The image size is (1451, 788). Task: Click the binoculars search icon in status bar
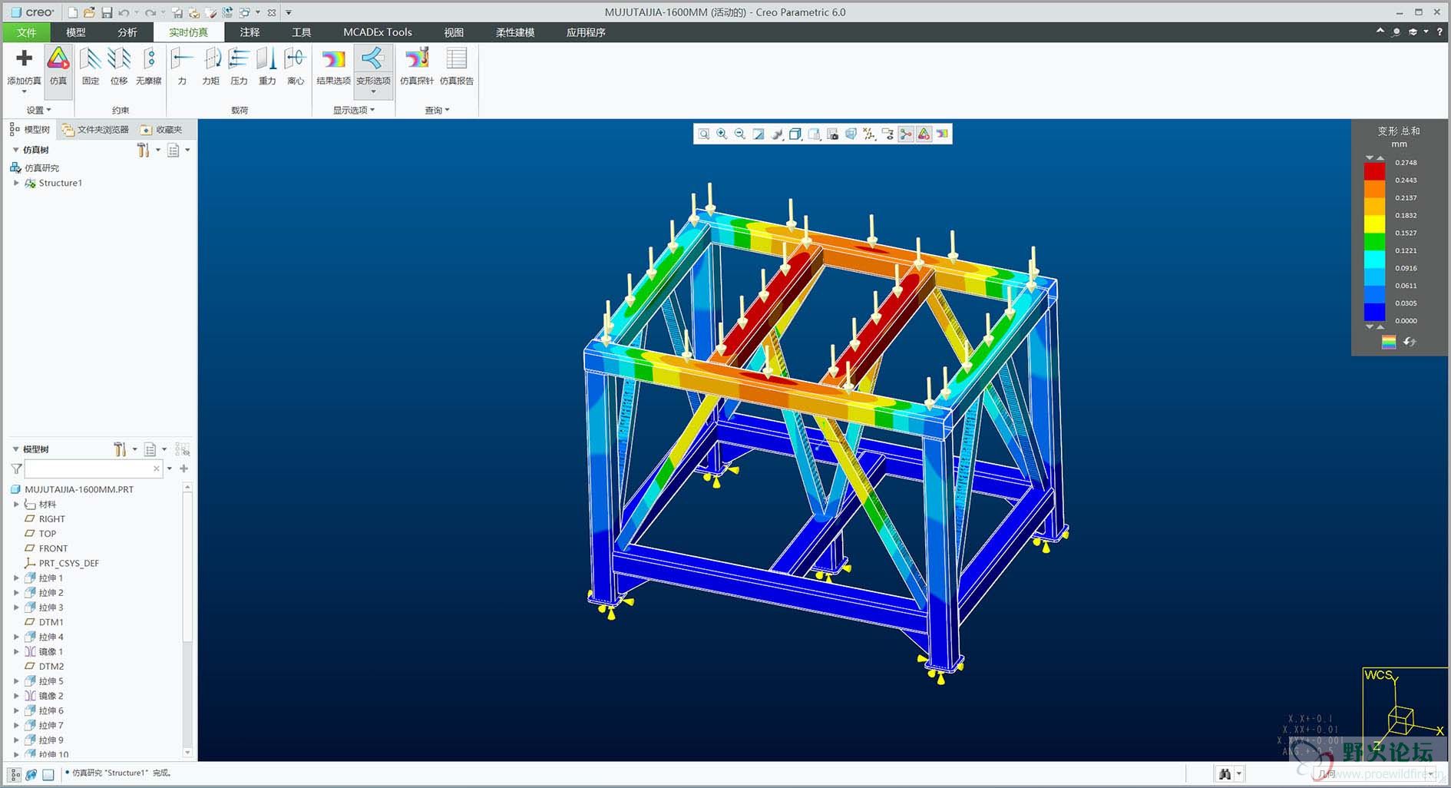1224,774
